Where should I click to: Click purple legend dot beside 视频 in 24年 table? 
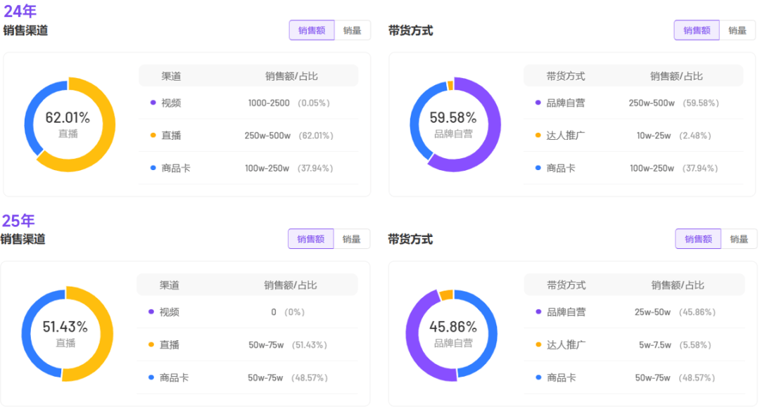tap(153, 103)
